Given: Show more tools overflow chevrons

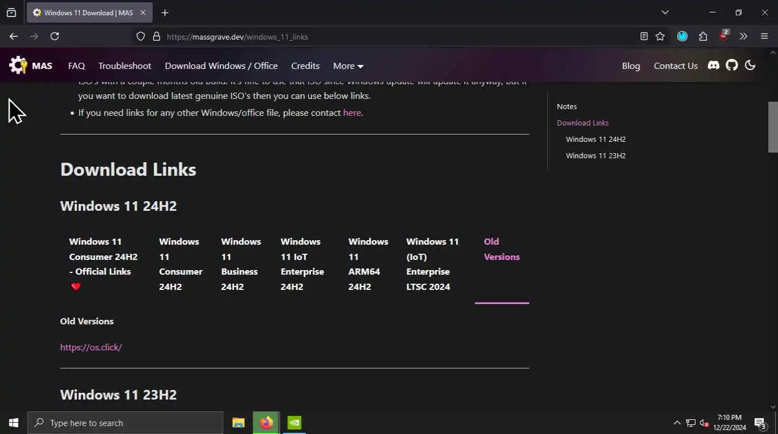Looking at the screenshot, I should point(744,36).
